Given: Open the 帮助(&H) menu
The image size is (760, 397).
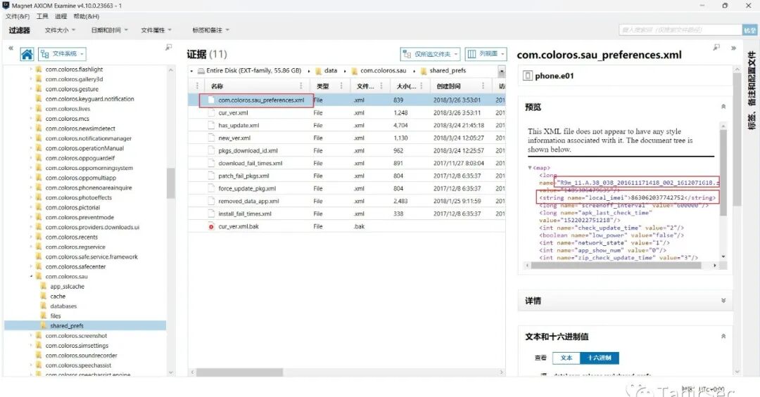Looking at the screenshot, I should pyautogui.click(x=87, y=16).
